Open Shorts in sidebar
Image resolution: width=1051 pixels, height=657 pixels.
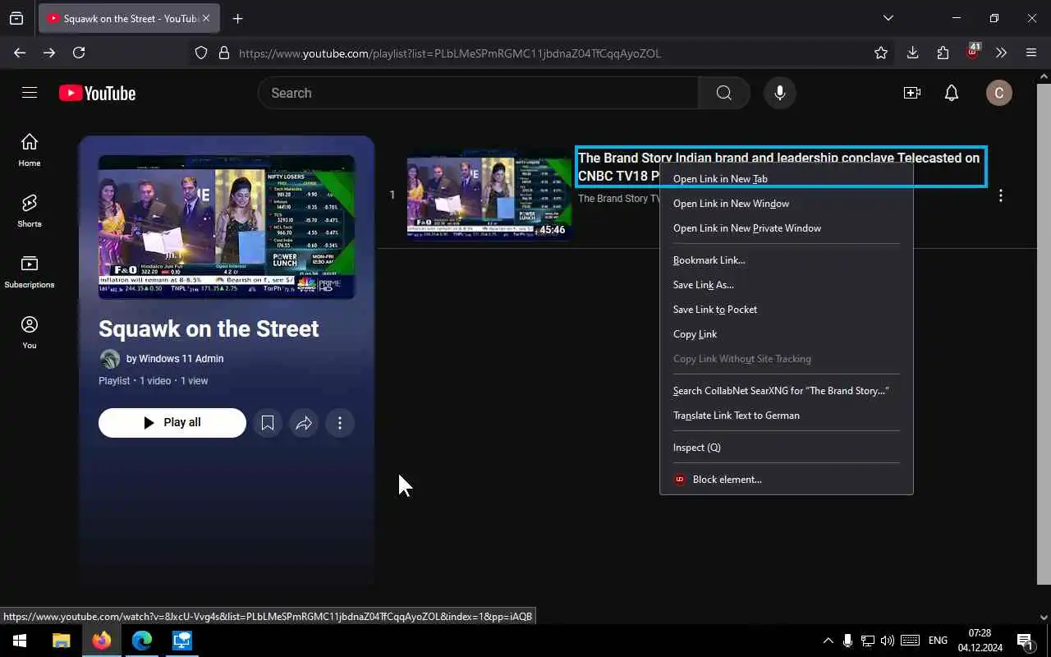(x=30, y=211)
